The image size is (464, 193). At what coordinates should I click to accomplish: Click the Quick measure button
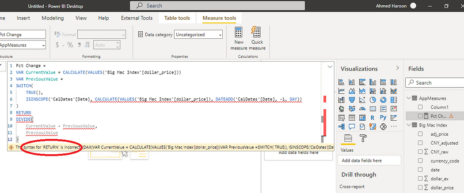point(257,38)
